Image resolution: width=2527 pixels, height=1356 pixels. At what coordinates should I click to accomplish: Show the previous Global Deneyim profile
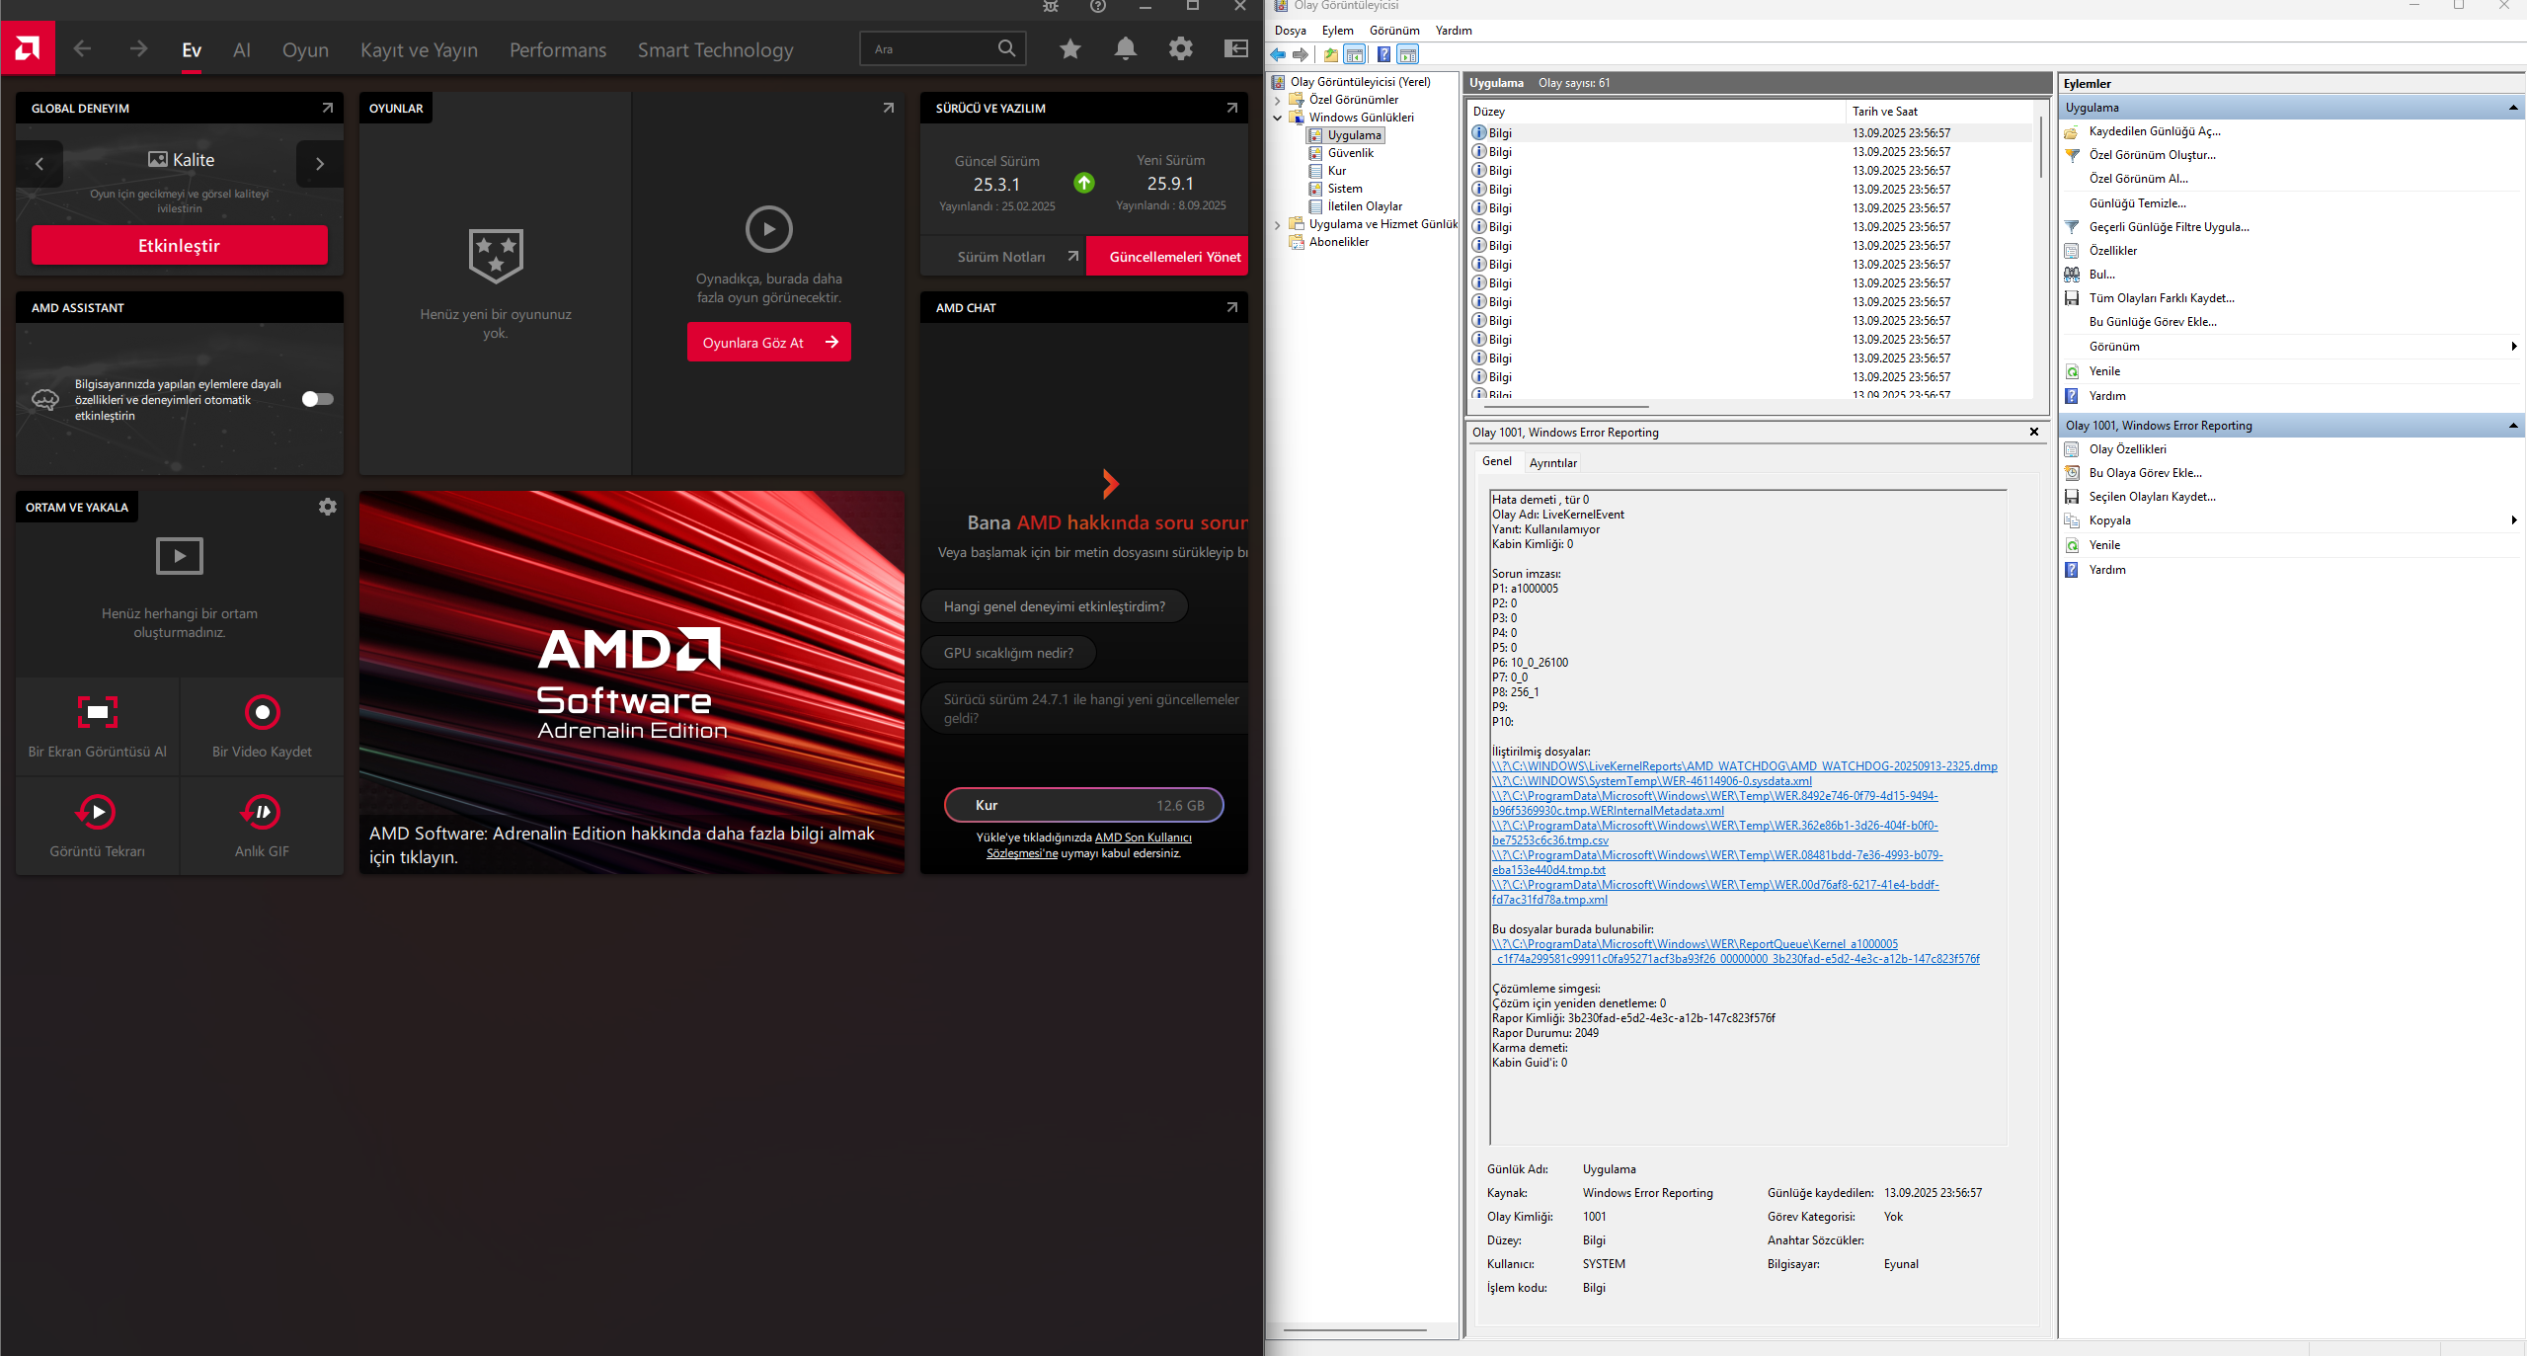point(39,164)
